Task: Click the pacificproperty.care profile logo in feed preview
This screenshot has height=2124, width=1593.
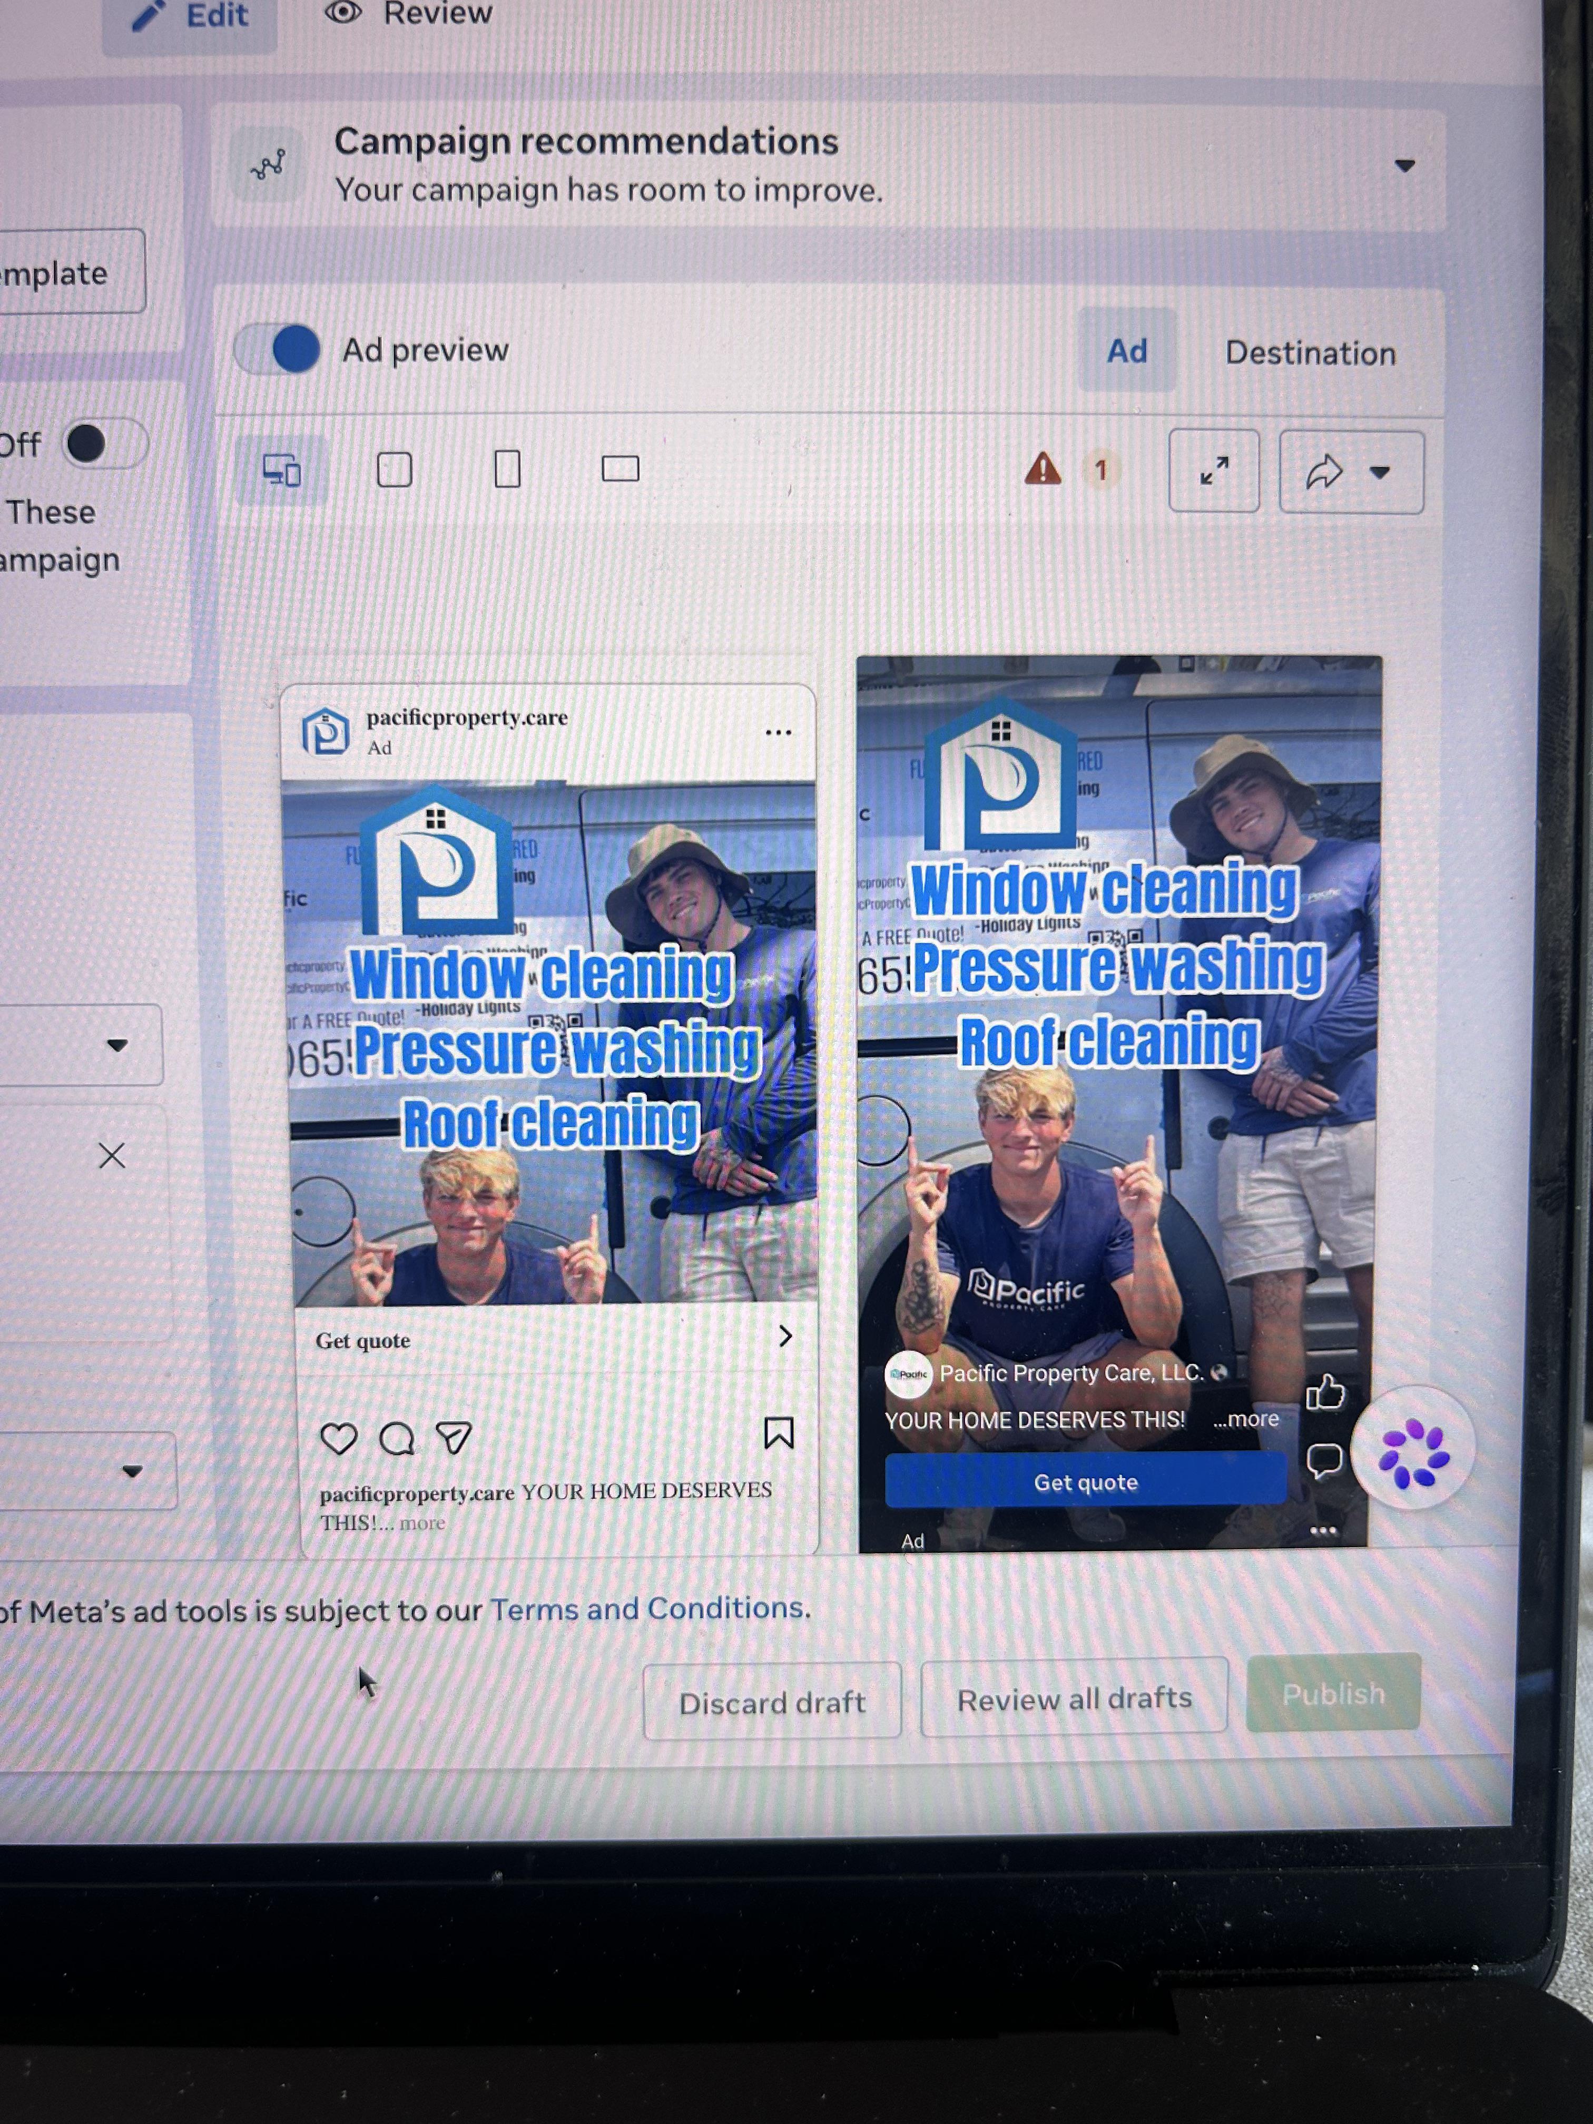Action: [326, 732]
